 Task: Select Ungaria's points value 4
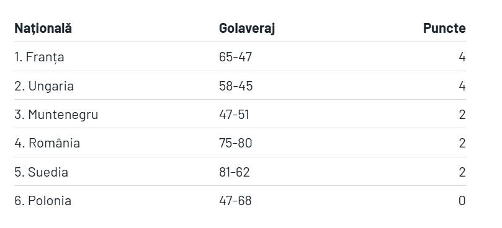point(462,86)
